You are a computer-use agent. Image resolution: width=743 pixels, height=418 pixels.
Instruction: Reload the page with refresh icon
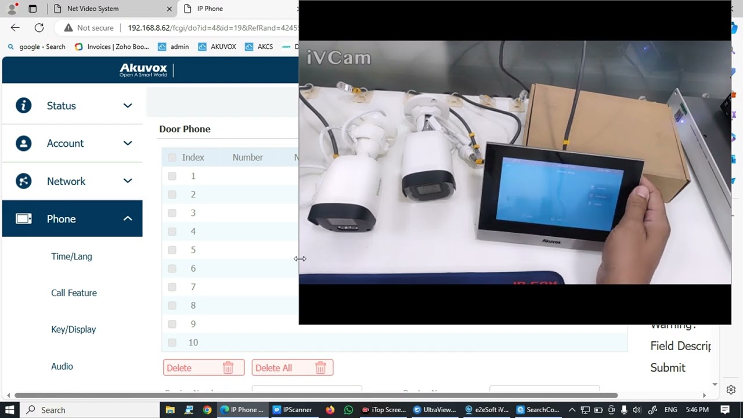(39, 27)
